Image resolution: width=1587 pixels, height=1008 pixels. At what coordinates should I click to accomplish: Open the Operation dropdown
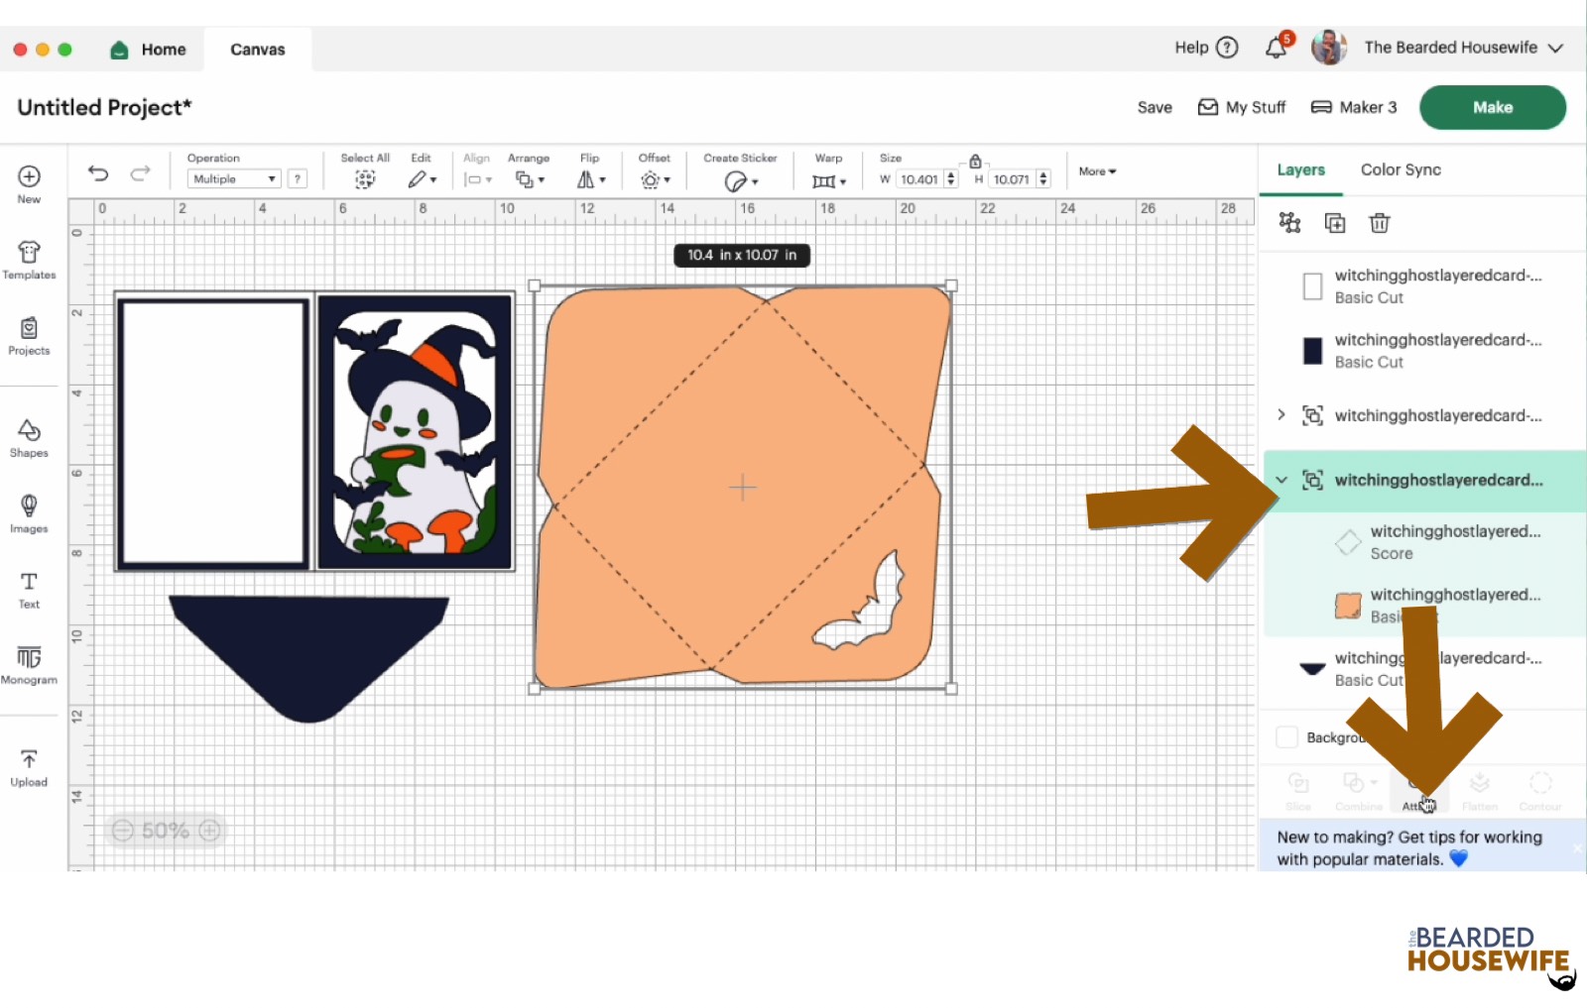pyautogui.click(x=234, y=179)
